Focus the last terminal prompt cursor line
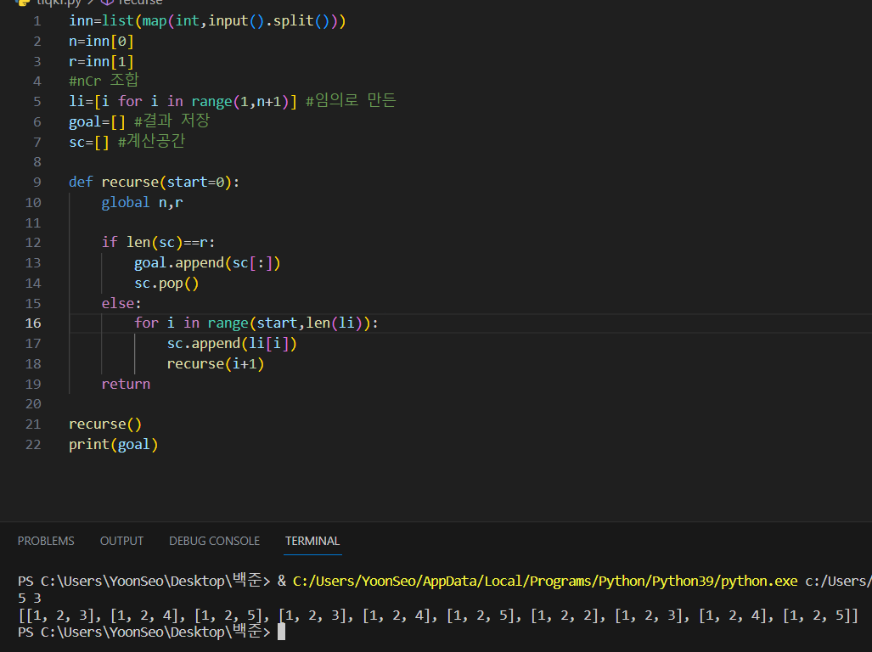Viewport: 872px width, 652px height. click(x=151, y=632)
